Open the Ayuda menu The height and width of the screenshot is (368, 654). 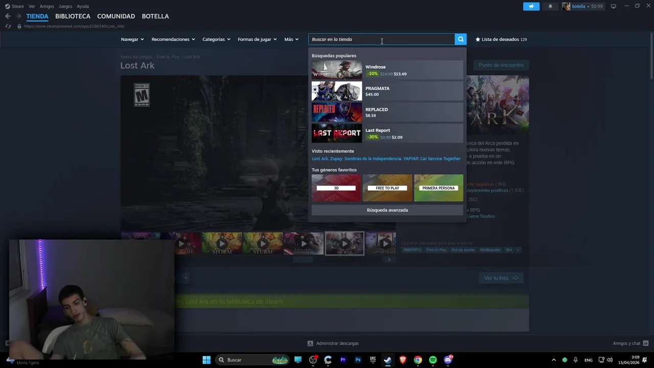click(x=83, y=6)
